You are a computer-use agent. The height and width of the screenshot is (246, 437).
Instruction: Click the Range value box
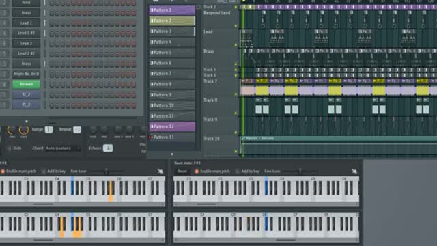[x=48, y=130]
